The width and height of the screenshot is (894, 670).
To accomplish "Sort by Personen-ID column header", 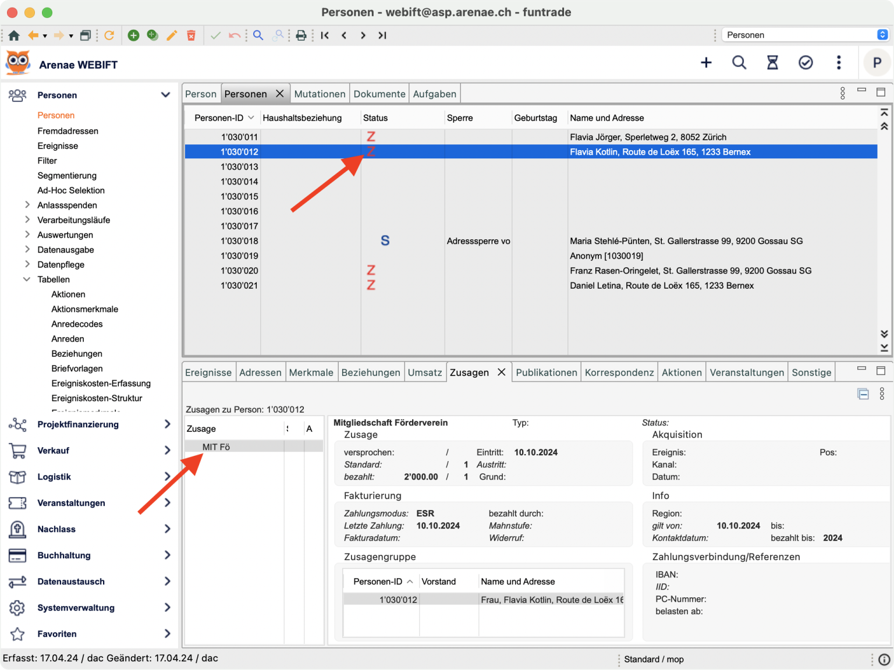I will click(219, 118).
